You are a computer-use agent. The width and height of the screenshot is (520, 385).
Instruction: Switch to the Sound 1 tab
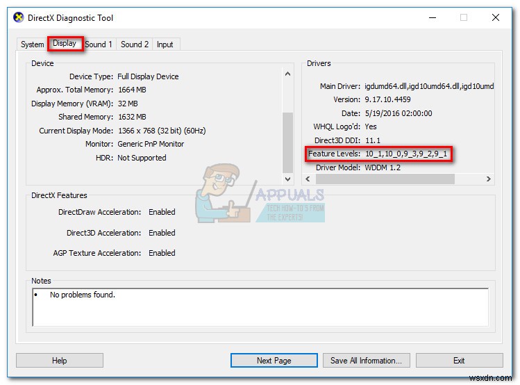click(x=99, y=44)
